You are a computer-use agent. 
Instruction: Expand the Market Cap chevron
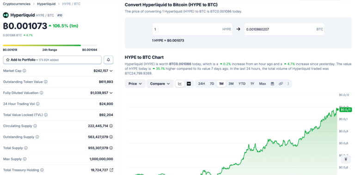[x=111, y=71]
